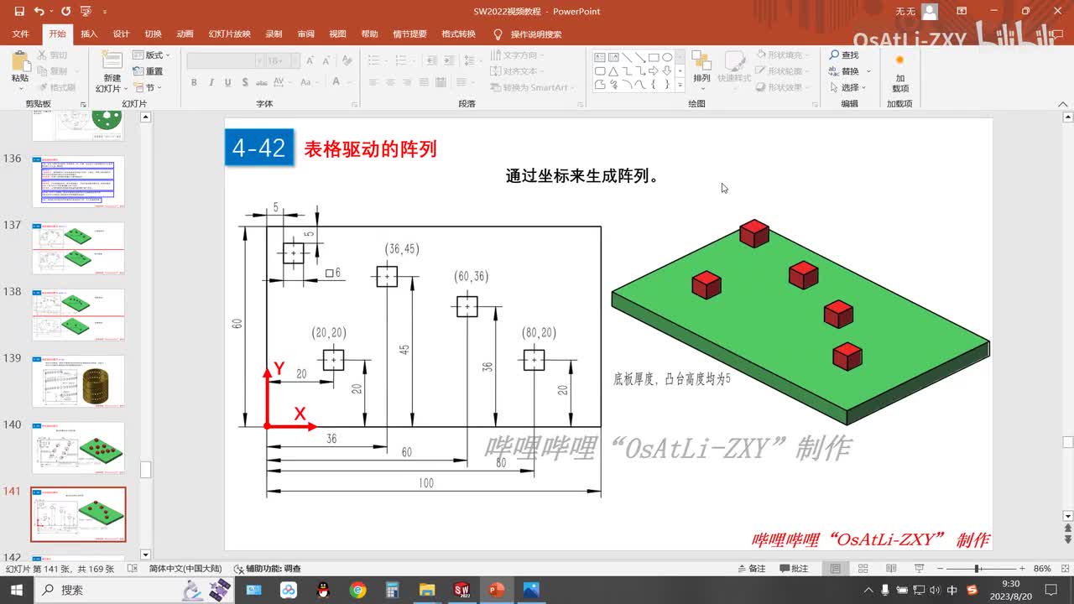Click the font name combo box
Viewport: 1074px width, 604px height.
click(225, 61)
